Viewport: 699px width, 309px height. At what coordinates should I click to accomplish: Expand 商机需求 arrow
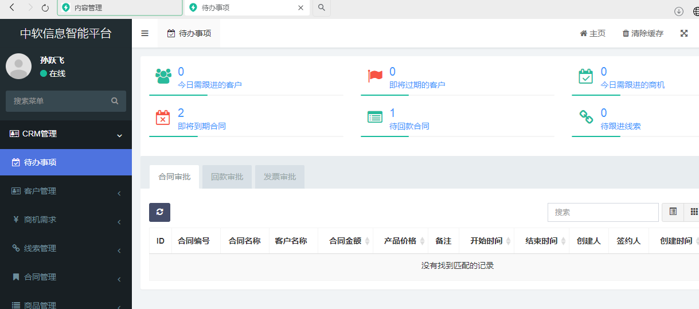119,222
